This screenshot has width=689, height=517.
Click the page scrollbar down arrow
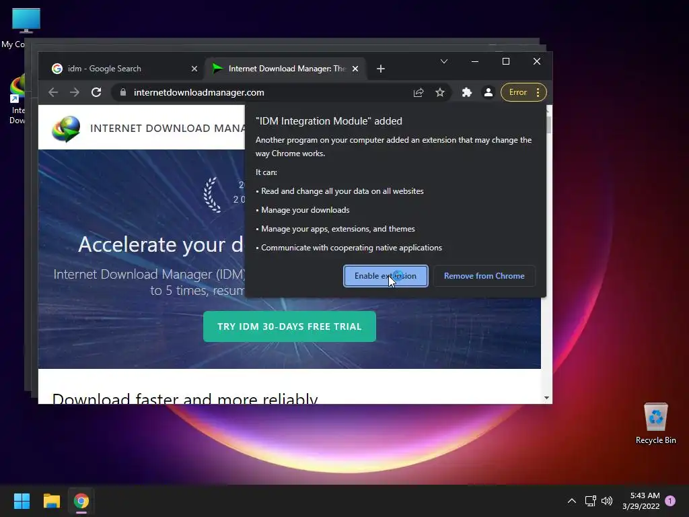click(x=546, y=398)
